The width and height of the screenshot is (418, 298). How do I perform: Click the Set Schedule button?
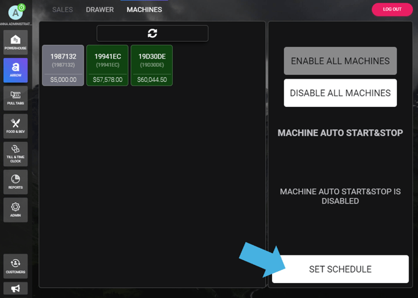[x=340, y=269]
